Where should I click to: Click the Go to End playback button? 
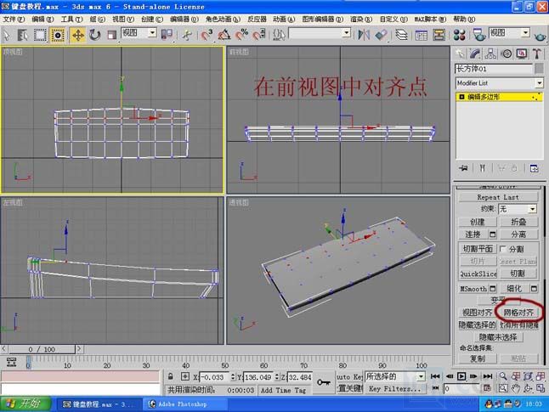487,376
